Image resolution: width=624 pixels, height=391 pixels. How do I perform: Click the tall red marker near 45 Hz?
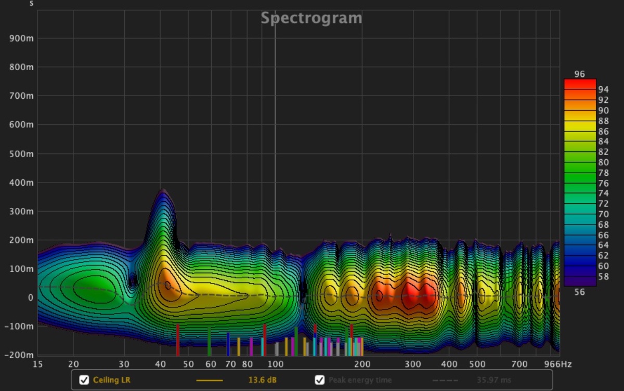point(178,339)
